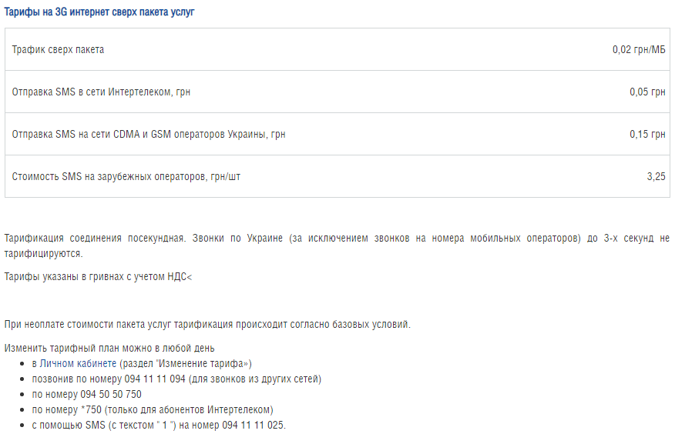The height and width of the screenshot is (434, 675).
Task: Select the 0,05 грн value
Action: click(647, 92)
